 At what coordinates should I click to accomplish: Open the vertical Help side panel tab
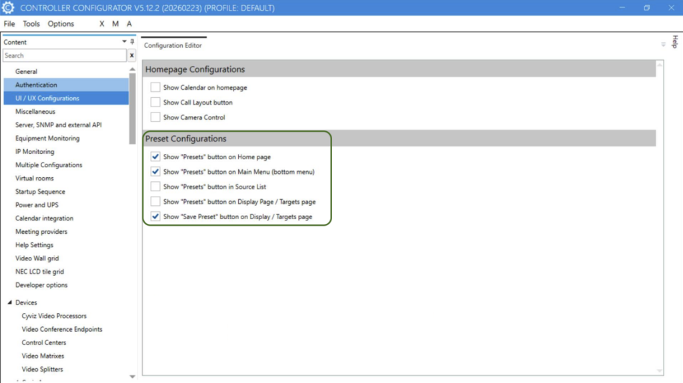click(674, 41)
